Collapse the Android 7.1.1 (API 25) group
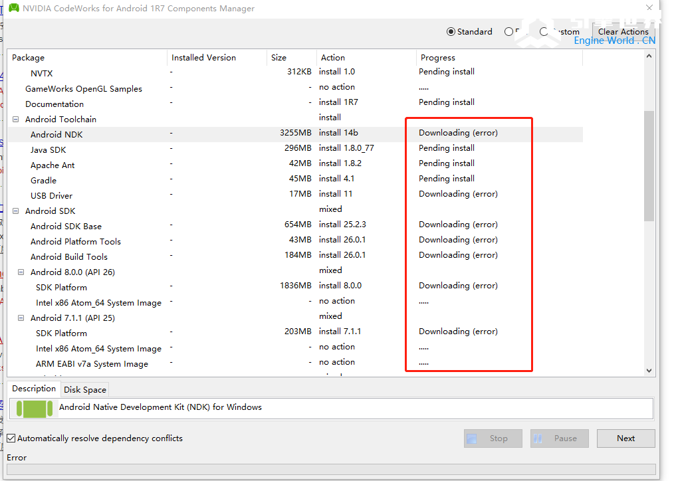 click(x=21, y=318)
